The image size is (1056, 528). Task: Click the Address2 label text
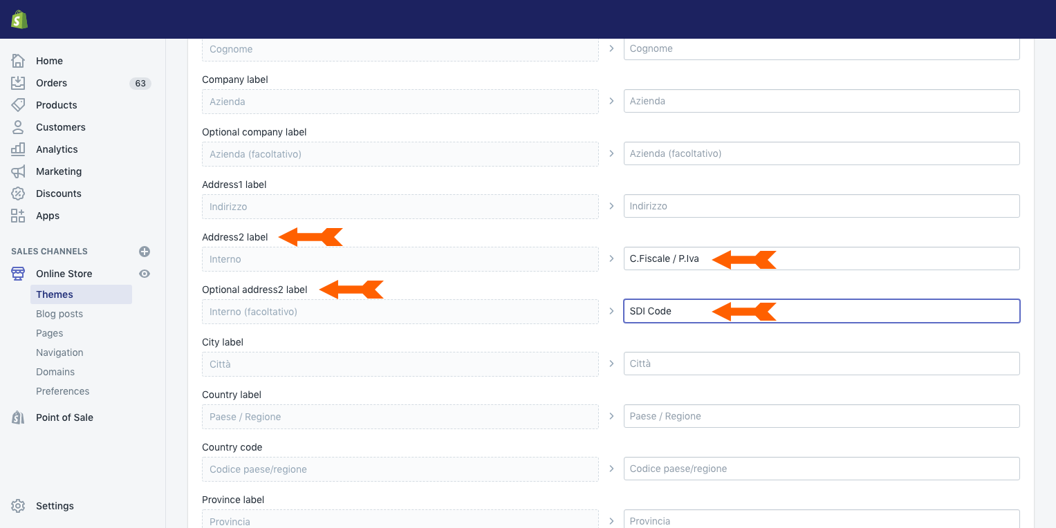tap(234, 237)
